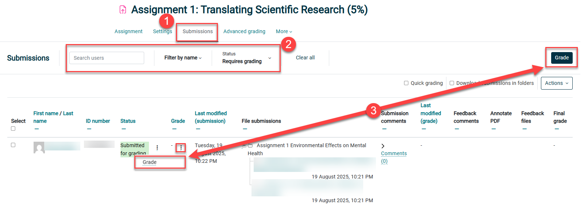Collapse the Status column using its dash icon
The width and height of the screenshot is (584, 216).
pos(124,129)
